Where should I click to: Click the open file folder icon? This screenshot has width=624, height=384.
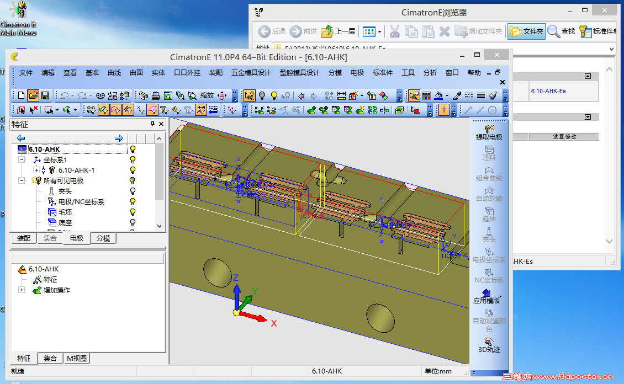point(33,95)
